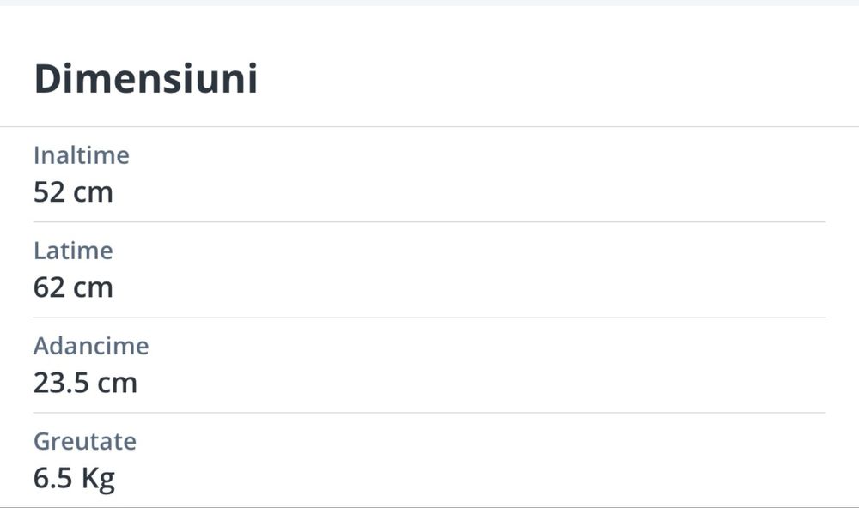Screen dimensions: 859x508
Task: Click the bottom border below the Greutate row
Action: click(429, 506)
